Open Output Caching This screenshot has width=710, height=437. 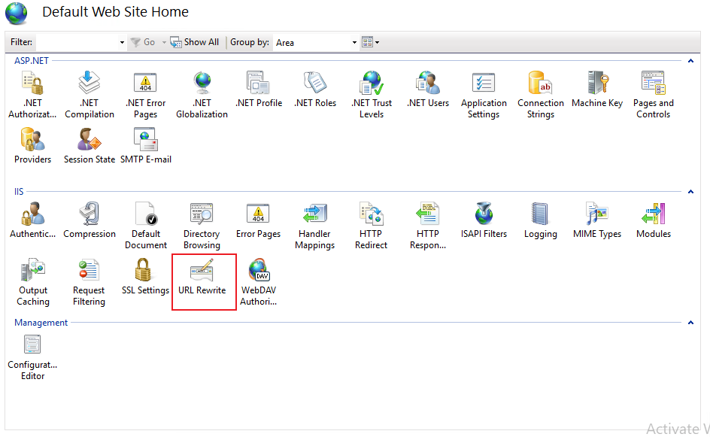click(x=32, y=281)
